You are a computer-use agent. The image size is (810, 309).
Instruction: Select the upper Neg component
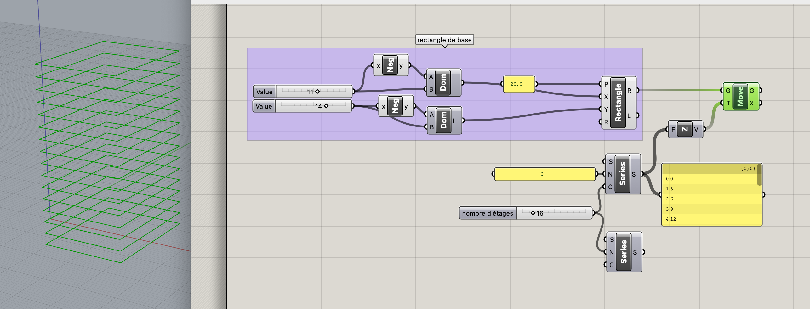[x=390, y=65]
